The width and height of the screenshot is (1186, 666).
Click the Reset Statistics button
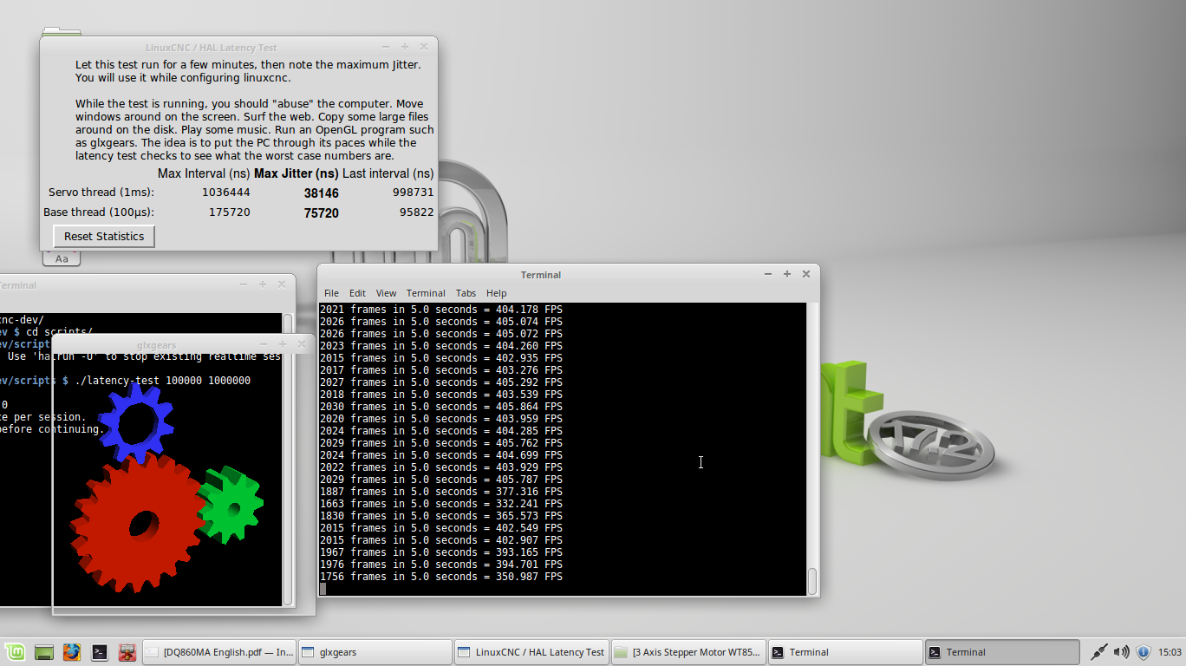click(104, 236)
